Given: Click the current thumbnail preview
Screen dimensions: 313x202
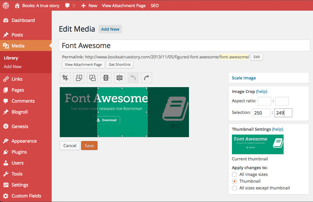Looking at the screenshot, I should tap(257, 144).
